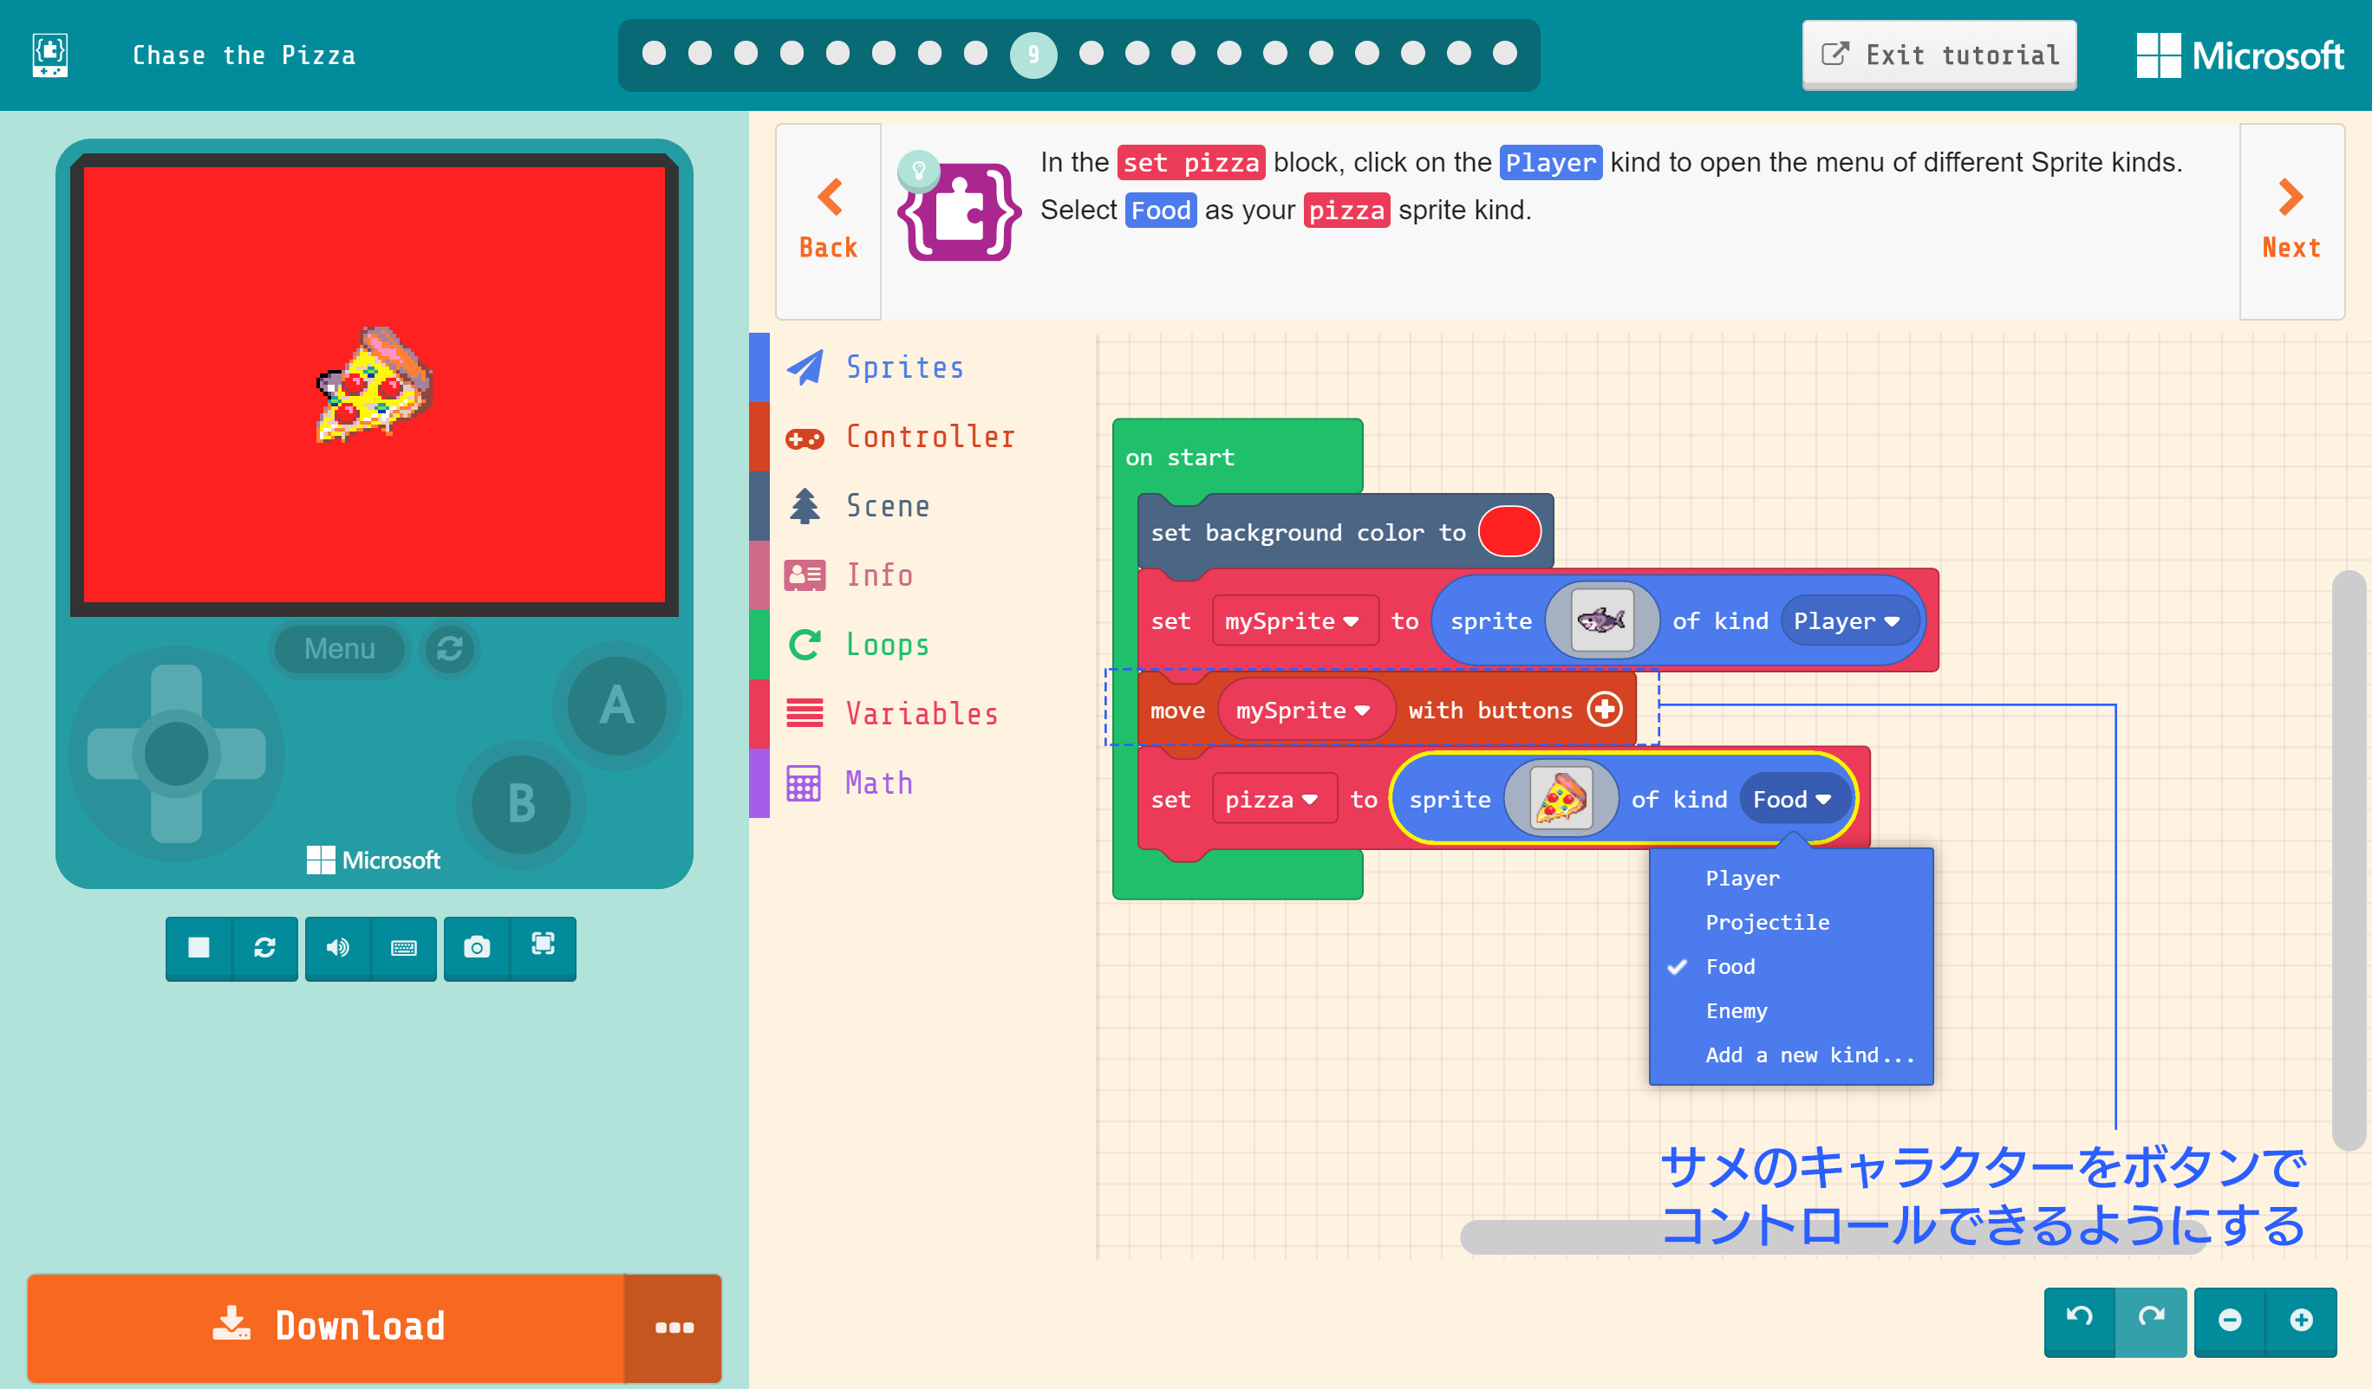Viewport: 2372px width, 1389px height.
Task: Open the Variables category
Action: (922, 712)
